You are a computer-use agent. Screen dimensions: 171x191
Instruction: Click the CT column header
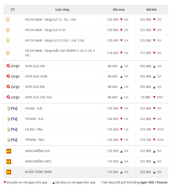(x=13, y=10)
